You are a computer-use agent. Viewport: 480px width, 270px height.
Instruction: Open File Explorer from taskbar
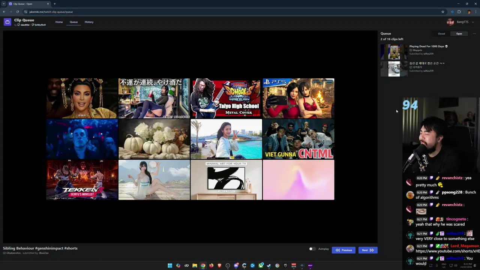coord(195,265)
